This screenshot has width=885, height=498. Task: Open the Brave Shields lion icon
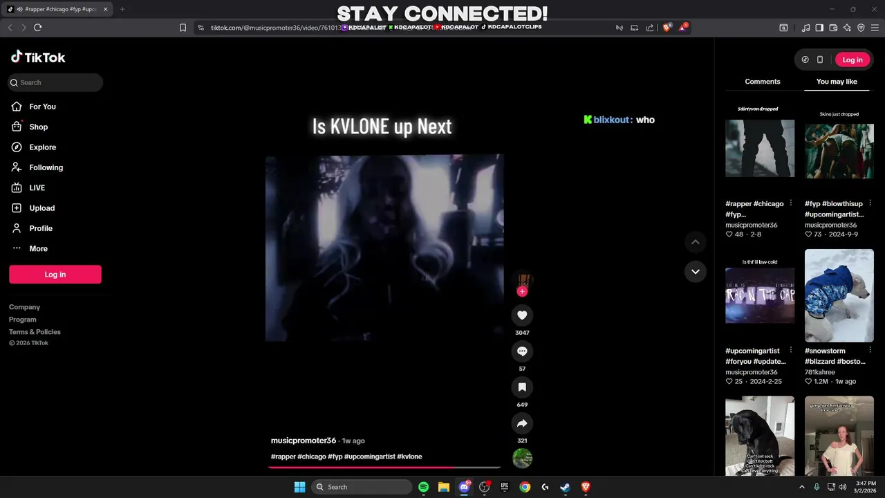(667, 28)
